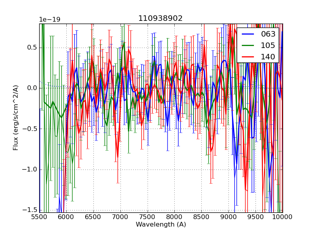Click the 0.0 y-axis tick label
The height and width of the screenshot is (236, 314).
(x=31, y=88)
